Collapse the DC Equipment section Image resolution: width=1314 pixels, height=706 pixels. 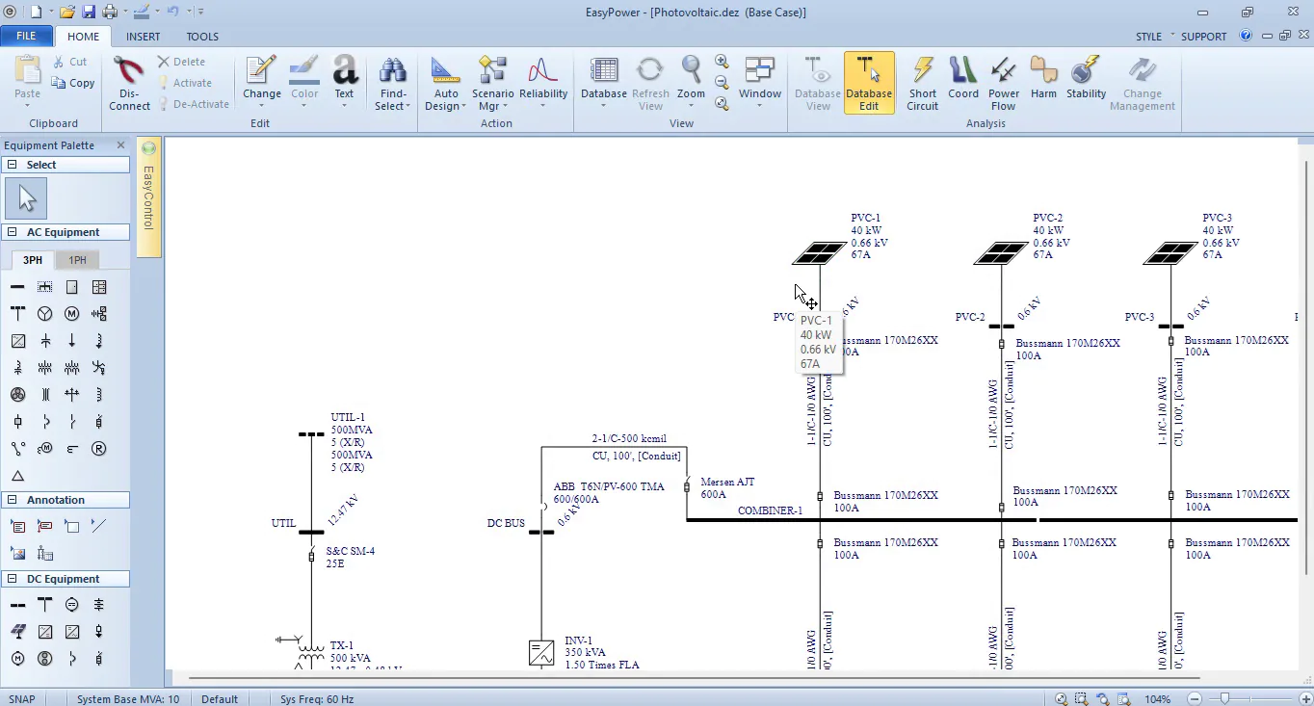pos(13,579)
